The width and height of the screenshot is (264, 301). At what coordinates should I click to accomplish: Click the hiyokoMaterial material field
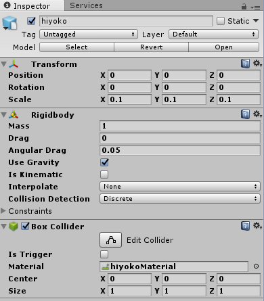pyautogui.click(x=174, y=267)
